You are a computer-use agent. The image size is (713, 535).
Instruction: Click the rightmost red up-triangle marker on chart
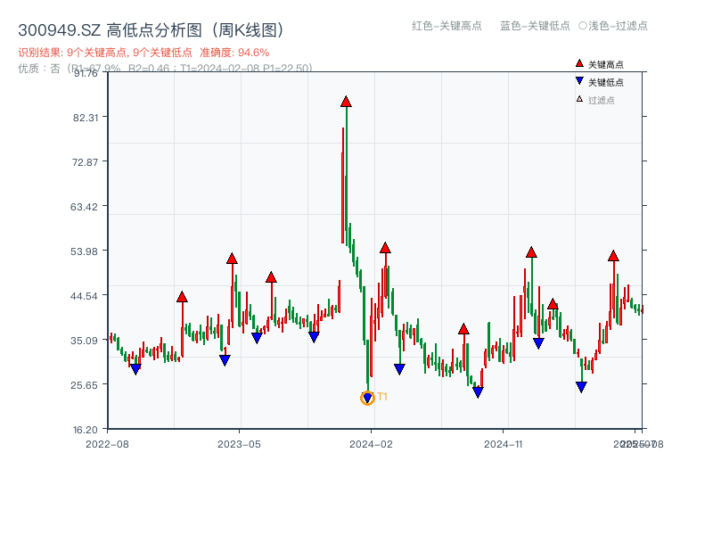[614, 257]
